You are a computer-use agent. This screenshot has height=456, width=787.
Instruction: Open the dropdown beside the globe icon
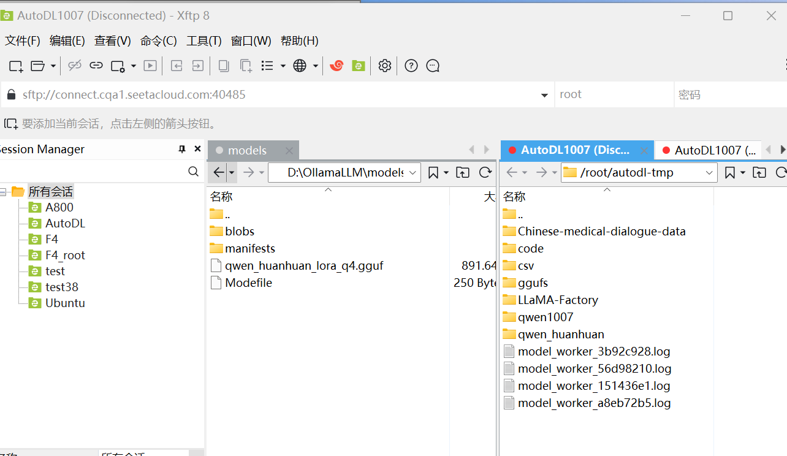(316, 66)
